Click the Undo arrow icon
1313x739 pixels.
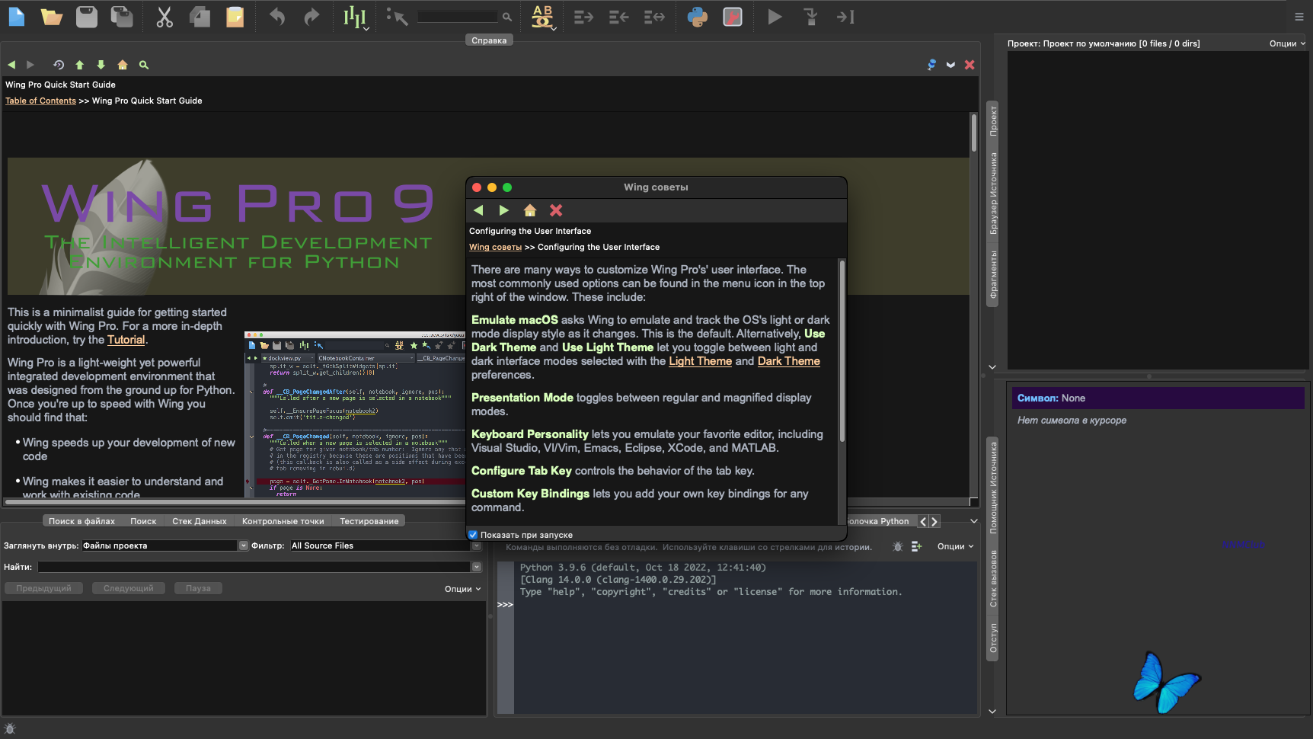[x=276, y=16]
